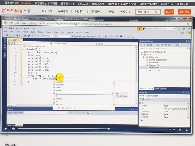Collapse the C++ properties category
This screenshot has height=146, width=195.
coord(140,103)
